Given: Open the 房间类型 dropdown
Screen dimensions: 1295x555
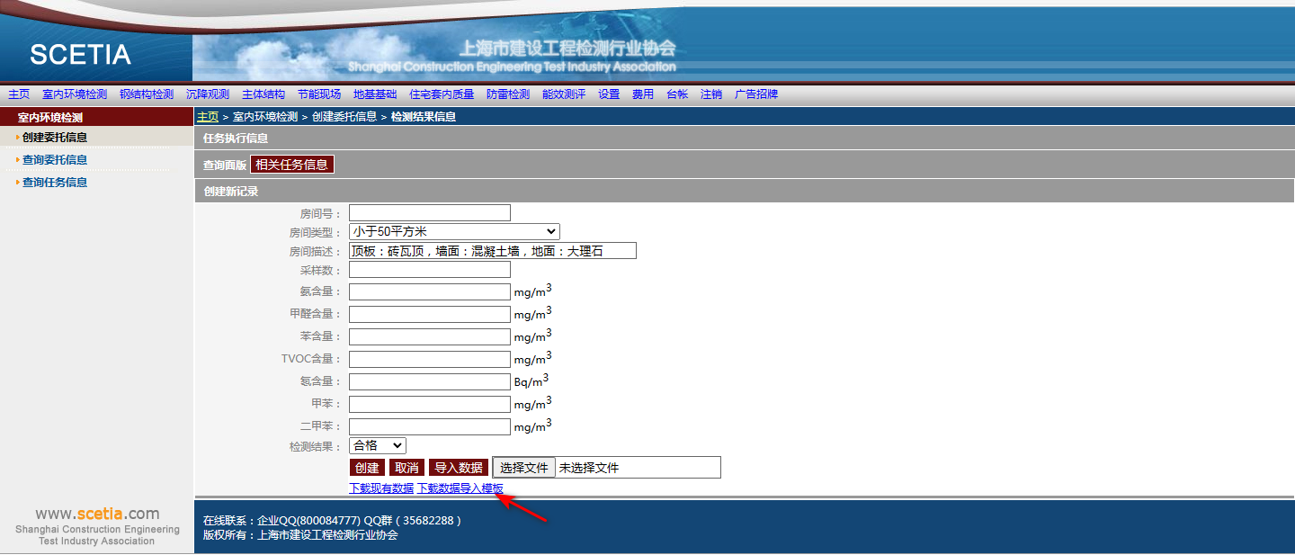Looking at the screenshot, I should pyautogui.click(x=453, y=232).
